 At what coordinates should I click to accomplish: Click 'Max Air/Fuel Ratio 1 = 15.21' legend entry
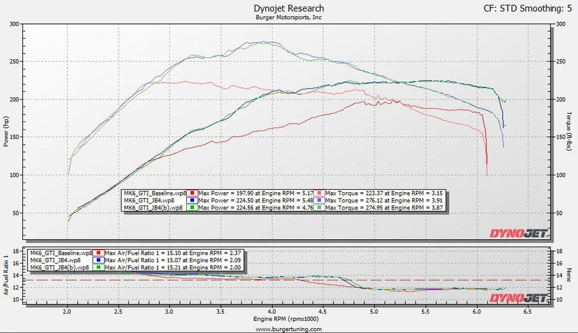coord(173,267)
